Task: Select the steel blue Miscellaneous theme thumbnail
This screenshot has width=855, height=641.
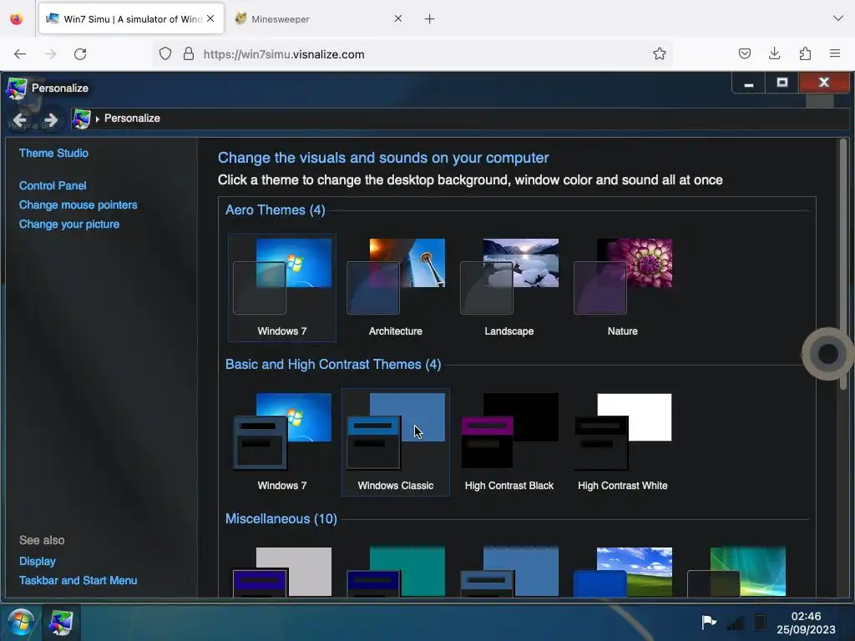Action: [509, 571]
